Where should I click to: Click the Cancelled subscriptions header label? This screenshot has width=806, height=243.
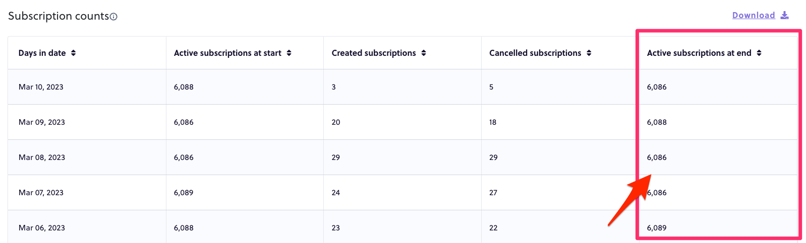tap(535, 53)
